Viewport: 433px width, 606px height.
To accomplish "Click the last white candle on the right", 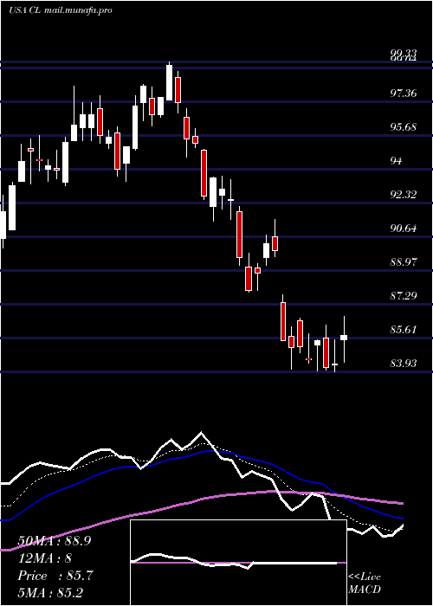I will point(344,338).
